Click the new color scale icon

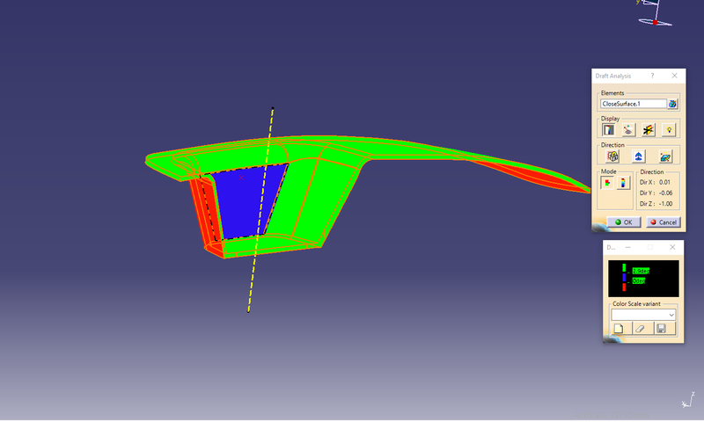618,329
